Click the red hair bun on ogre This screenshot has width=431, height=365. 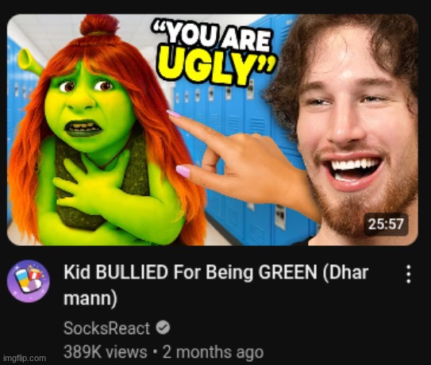[x=99, y=25]
